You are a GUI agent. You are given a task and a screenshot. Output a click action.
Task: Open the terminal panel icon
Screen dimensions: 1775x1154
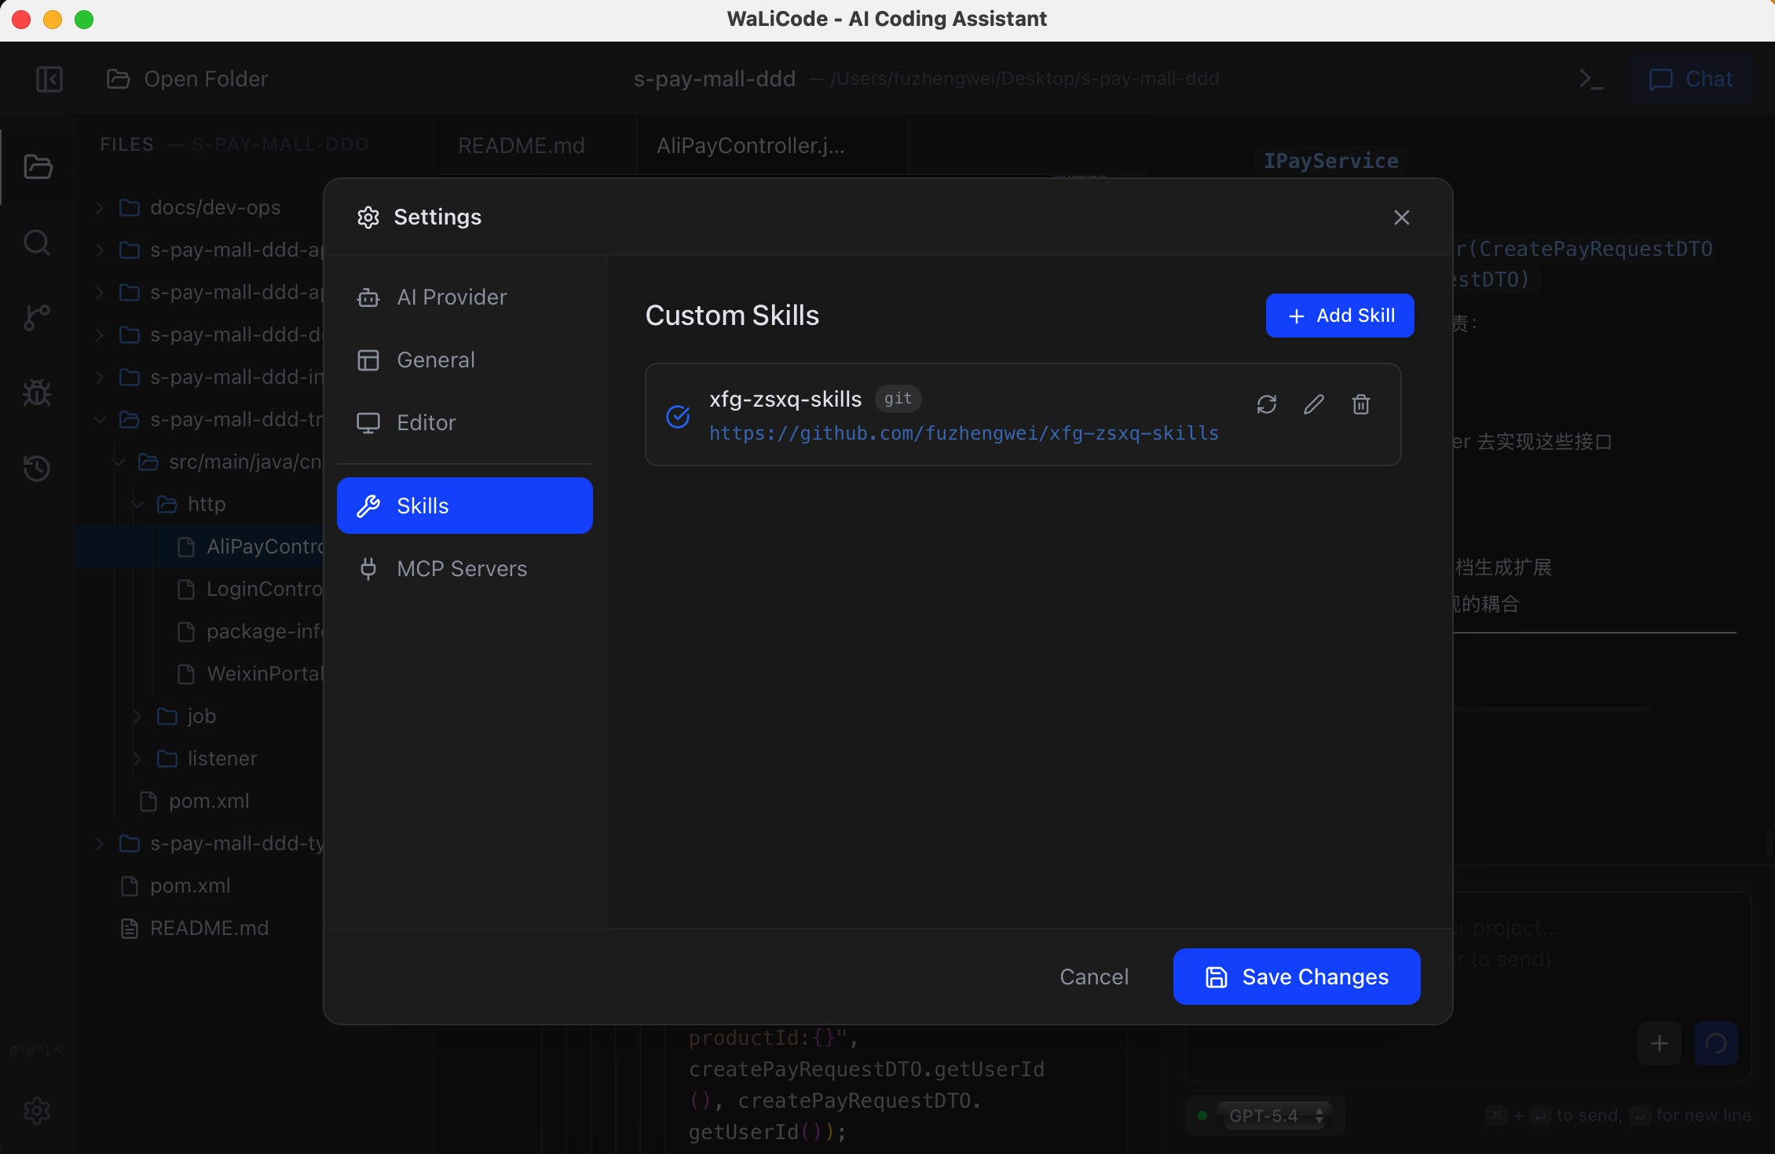tap(1591, 79)
